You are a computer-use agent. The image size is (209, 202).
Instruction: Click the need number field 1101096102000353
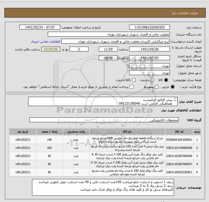click(x=149, y=27)
